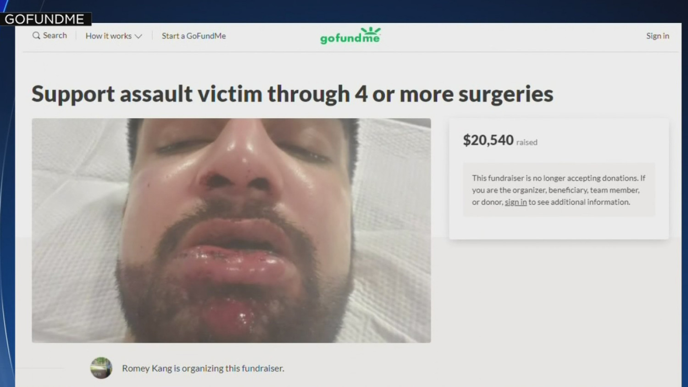Click the gofundme logo
The image size is (688, 387).
pyautogui.click(x=350, y=36)
